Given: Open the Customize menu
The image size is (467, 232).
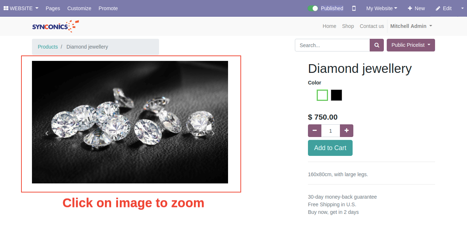Looking at the screenshot, I should point(79,8).
